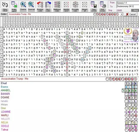
Task: Select the LEANNE term in list
Action: [6, 112]
